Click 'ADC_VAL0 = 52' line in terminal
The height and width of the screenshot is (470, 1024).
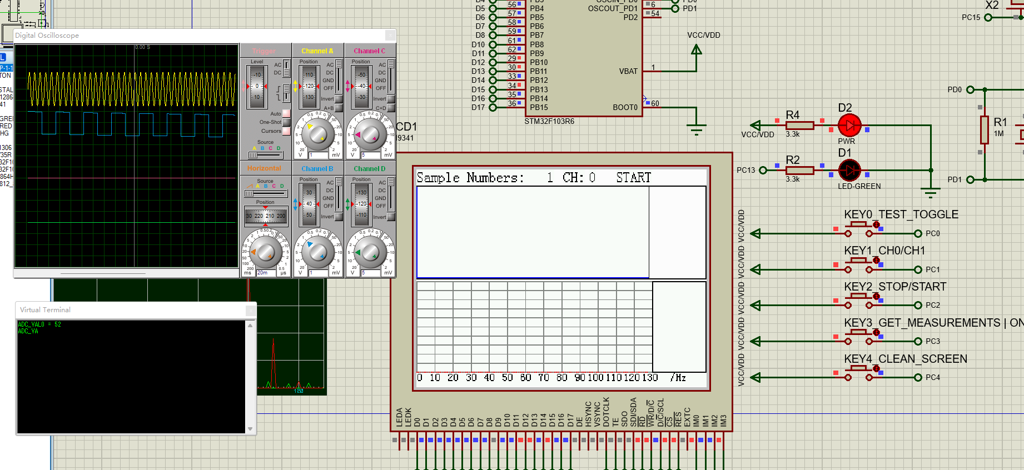[39, 324]
